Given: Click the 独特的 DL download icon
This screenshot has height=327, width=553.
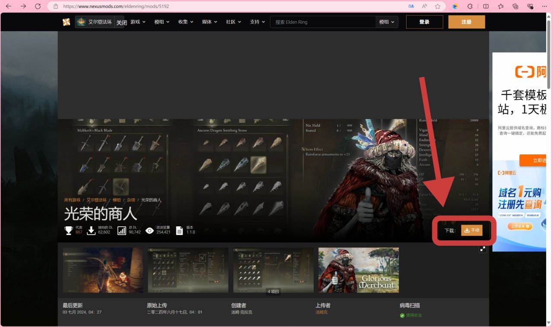Looking at the screenshot, I should 91,230.
